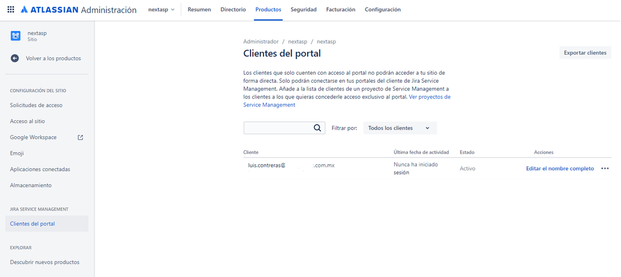Viewport: 621px width, 277px height.
Task: Click the EXPLORAR section label
Action: click(x=21, y=247)
